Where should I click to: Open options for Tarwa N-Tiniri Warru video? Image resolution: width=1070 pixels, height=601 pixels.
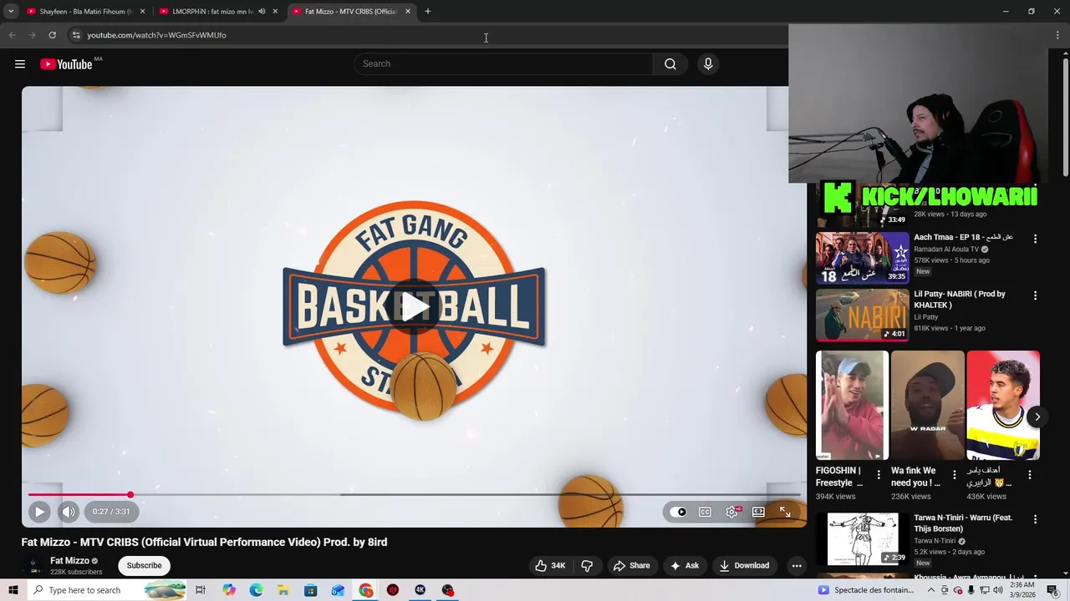coord(1035,519)
